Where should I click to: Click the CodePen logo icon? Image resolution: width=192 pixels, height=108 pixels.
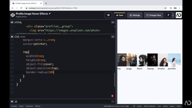click(13, 15)
